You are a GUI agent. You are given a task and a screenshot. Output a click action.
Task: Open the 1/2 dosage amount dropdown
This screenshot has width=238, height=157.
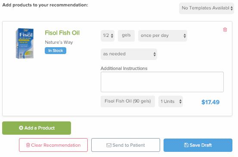click(108, 36)
